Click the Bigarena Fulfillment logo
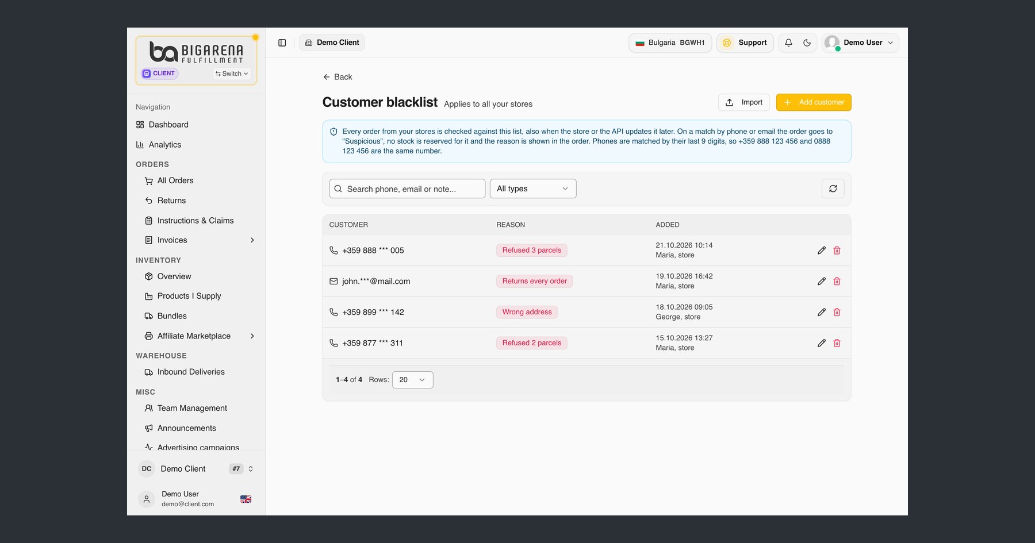1035x543 pixels. click(x=196, y=52)
